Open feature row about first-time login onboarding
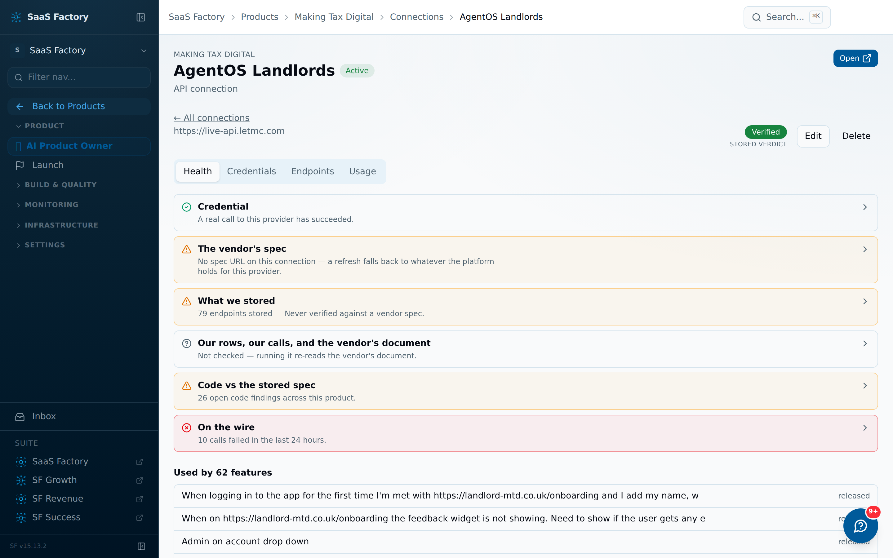 pyautogui.click(x=526, y=496)
